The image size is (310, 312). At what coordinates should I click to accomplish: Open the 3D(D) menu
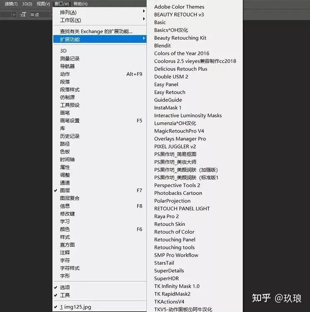point(27,4)
